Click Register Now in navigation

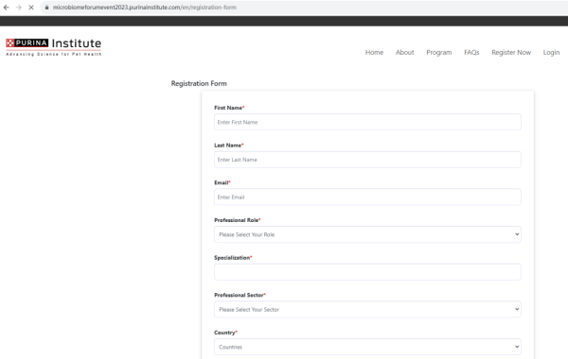point(511,52)
